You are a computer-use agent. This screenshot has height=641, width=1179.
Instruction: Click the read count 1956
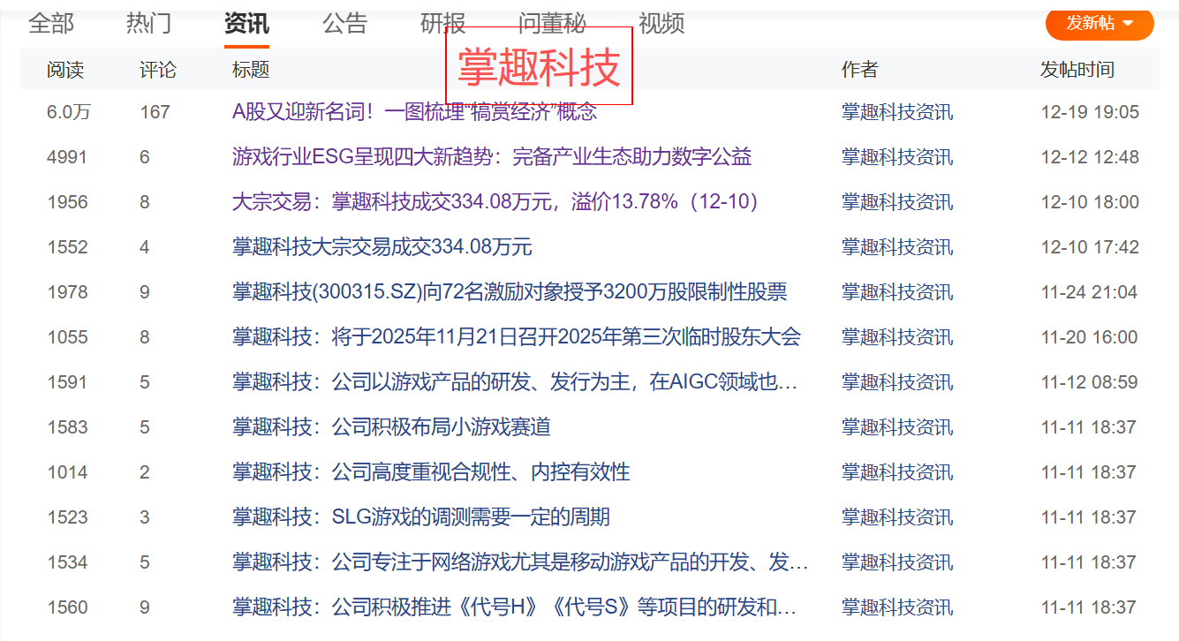[x=67, y=202]
